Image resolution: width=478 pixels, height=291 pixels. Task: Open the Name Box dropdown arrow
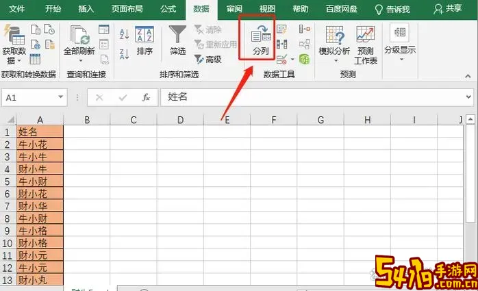pos(60,97)
